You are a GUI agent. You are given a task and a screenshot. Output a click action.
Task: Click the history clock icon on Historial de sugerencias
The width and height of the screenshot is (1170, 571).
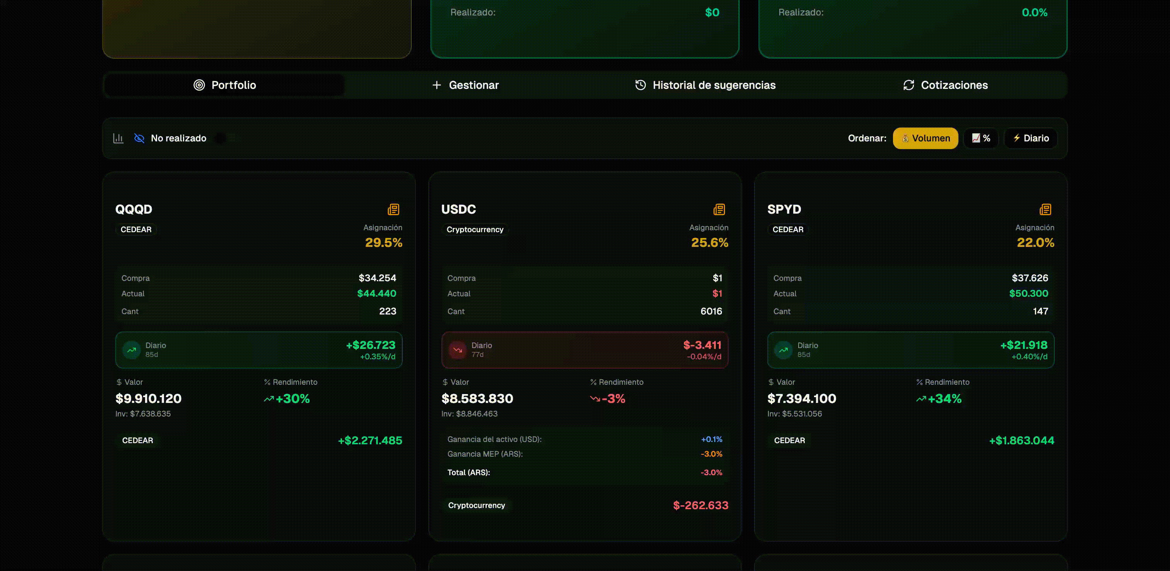[640, 85]
